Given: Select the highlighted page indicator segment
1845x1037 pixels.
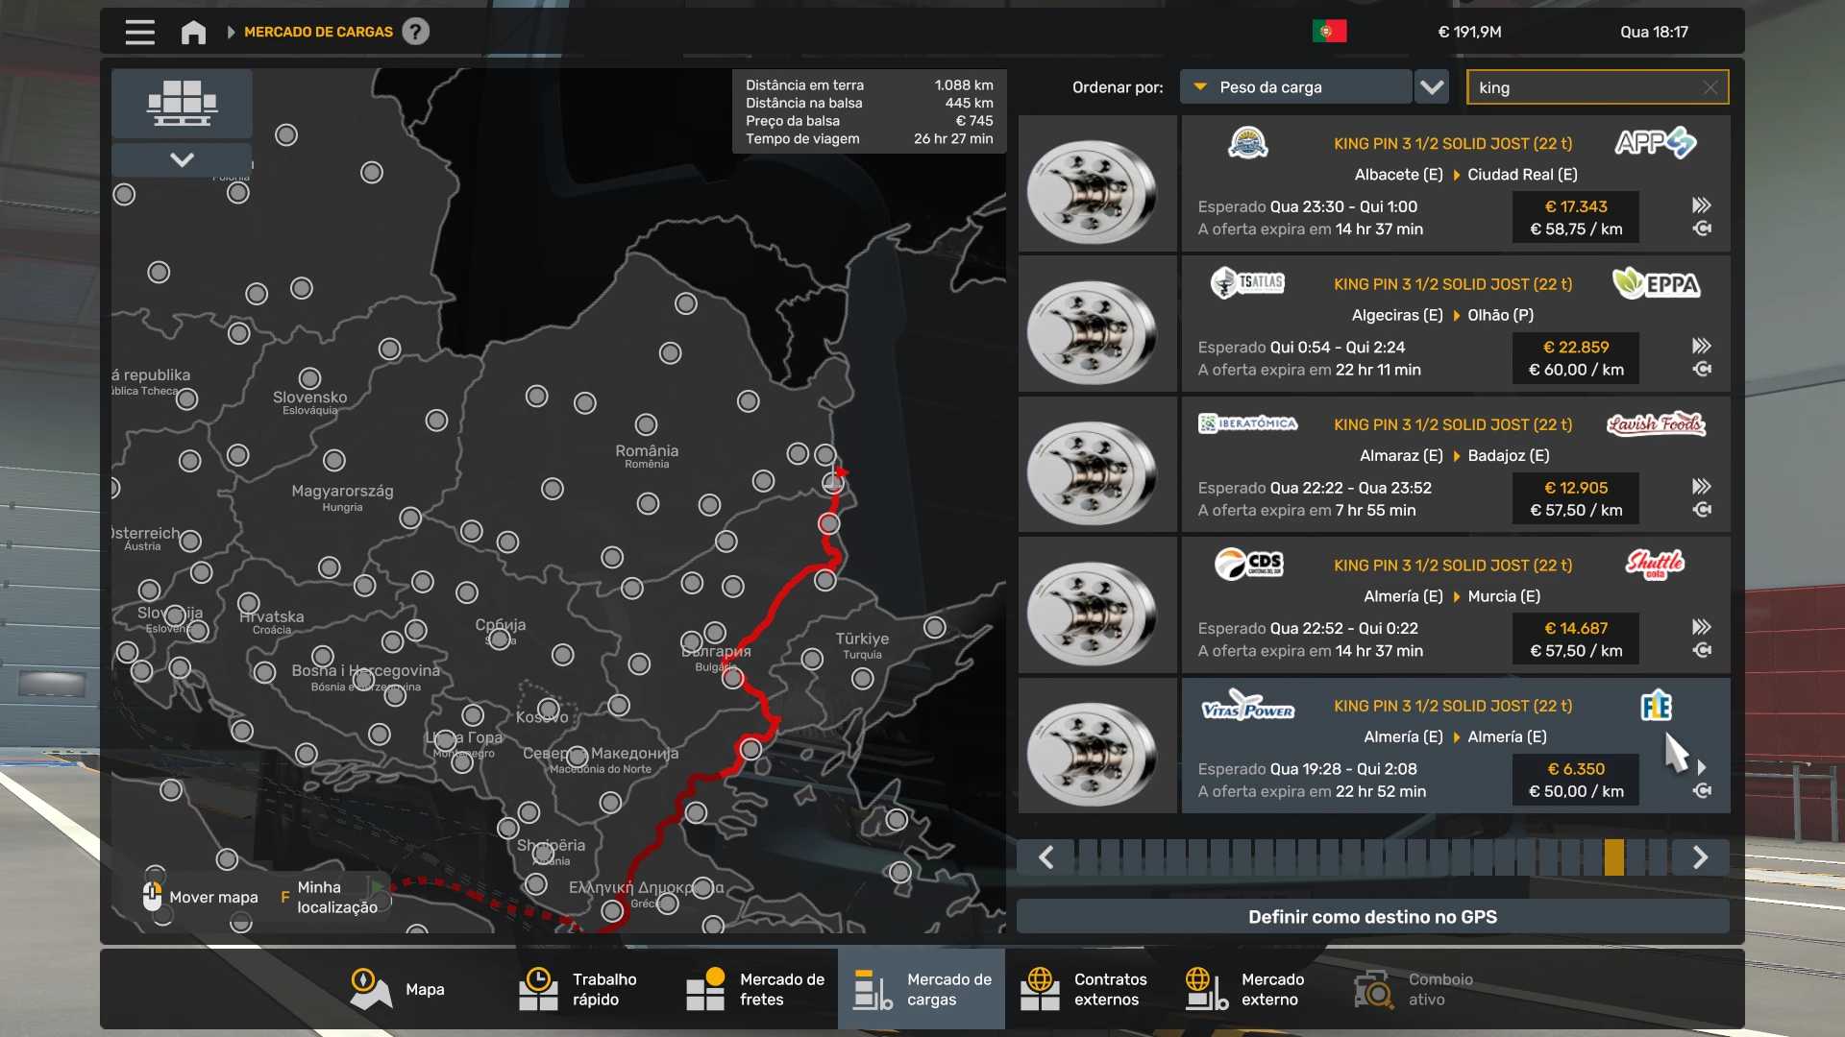Looking at the screenshot, I should 1613,857.
